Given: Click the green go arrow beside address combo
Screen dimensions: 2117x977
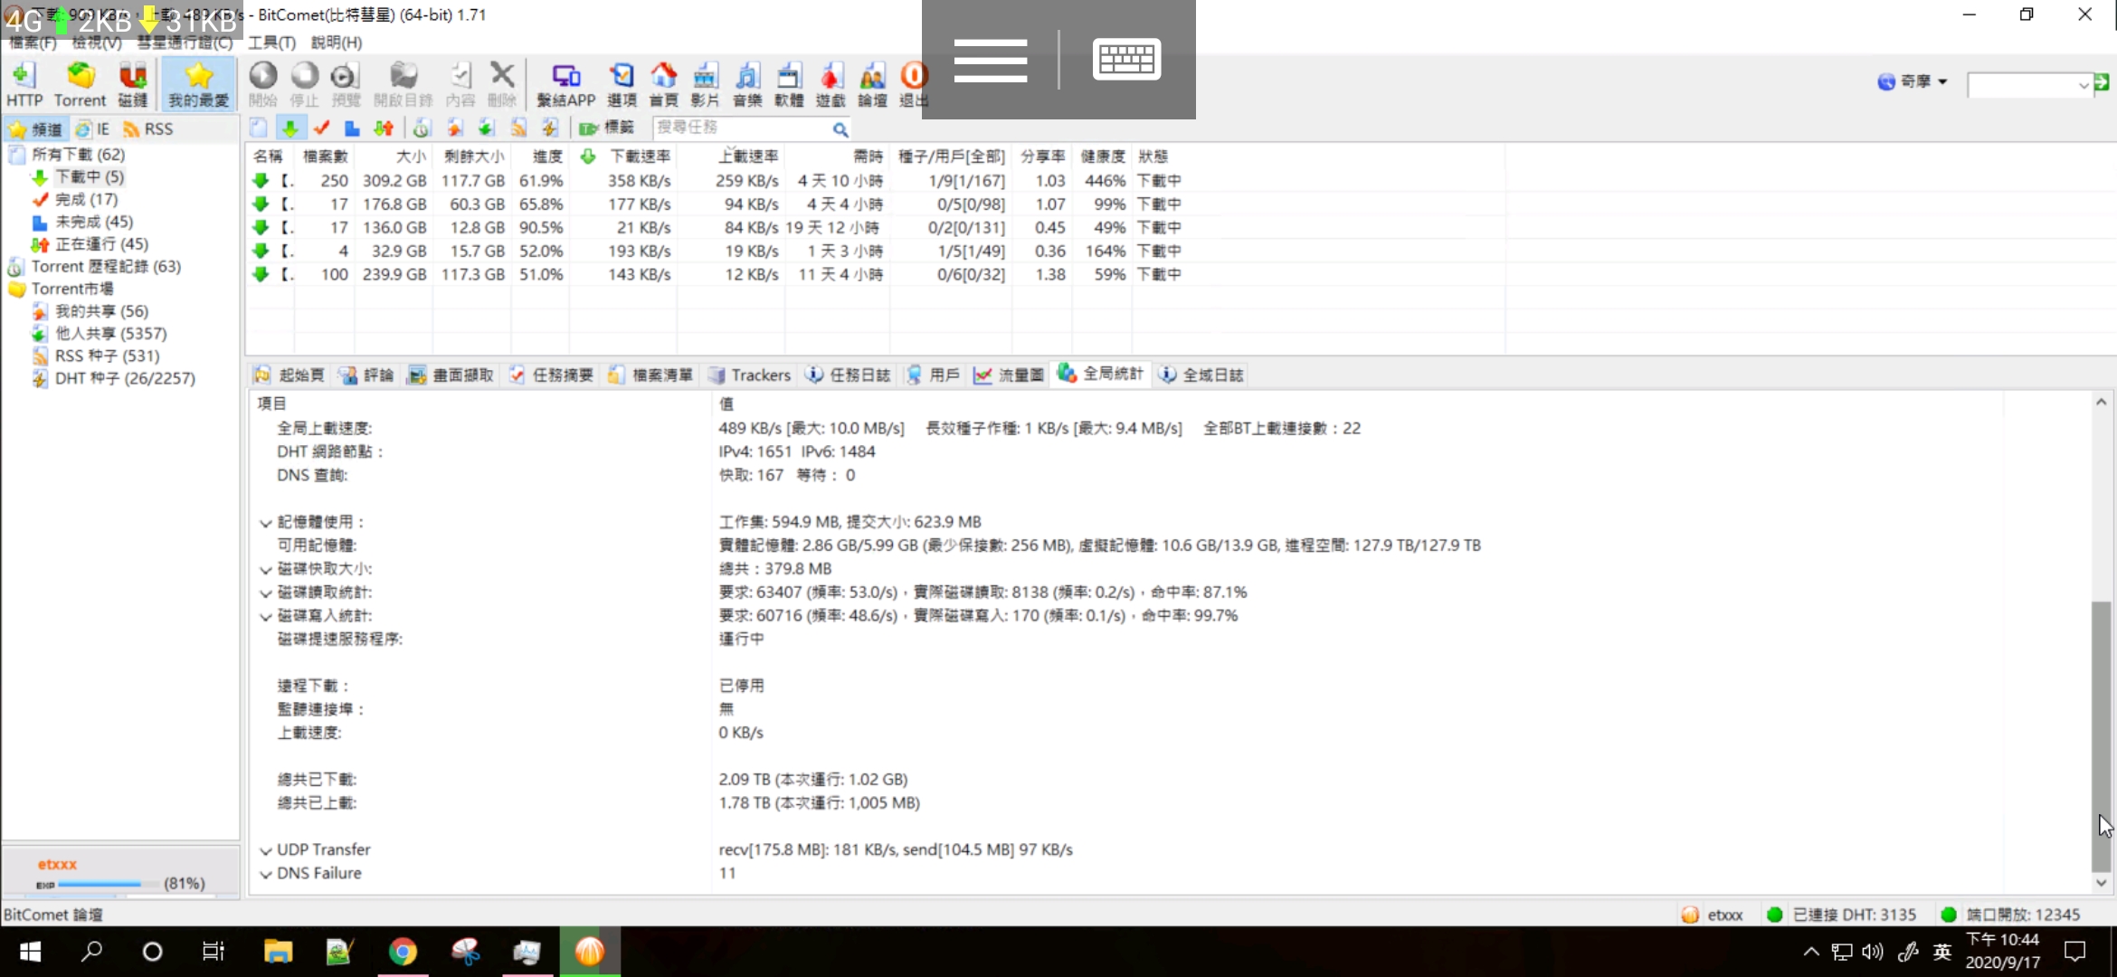Looking at the screenshot, I should [x=2102, y=82].
